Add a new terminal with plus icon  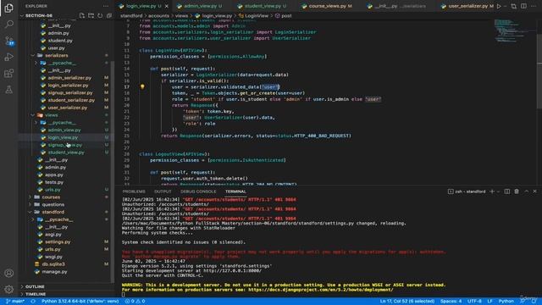[491, 191]
